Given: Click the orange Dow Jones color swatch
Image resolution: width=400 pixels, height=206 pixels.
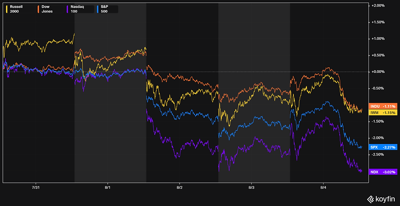Looking at the screenshot, I should pyautogui.click(x=38, y=9).
